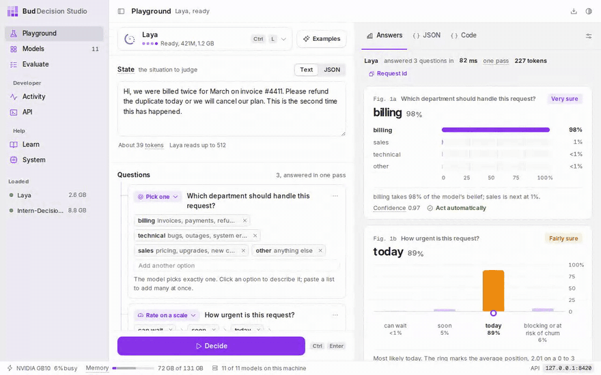Viewport: 601px width, 375px height.
Task: Select the loaded Laya model 2.6 GB
Action: point(48,195)
